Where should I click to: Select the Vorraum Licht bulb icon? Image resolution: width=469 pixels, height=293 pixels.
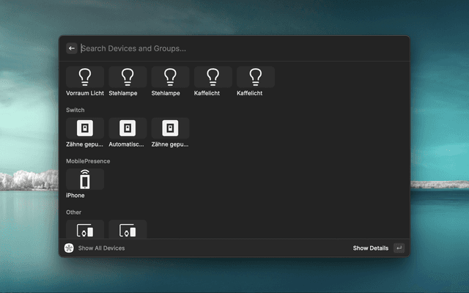point(85,78)
